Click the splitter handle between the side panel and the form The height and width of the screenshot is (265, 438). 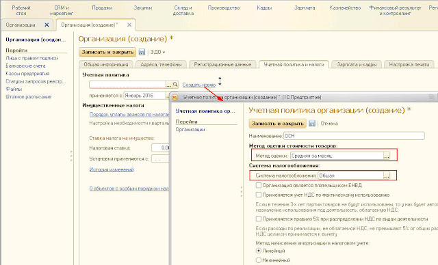71,156
